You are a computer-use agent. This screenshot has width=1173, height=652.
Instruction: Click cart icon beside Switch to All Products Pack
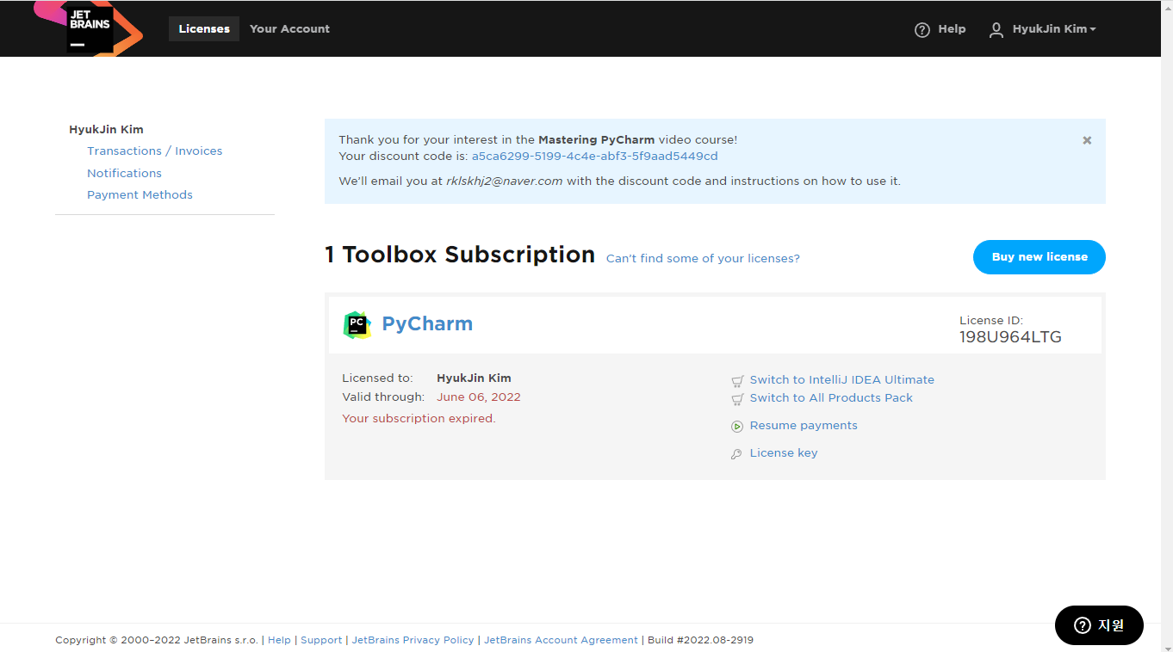pyautogui.click(x=737, y=398)
